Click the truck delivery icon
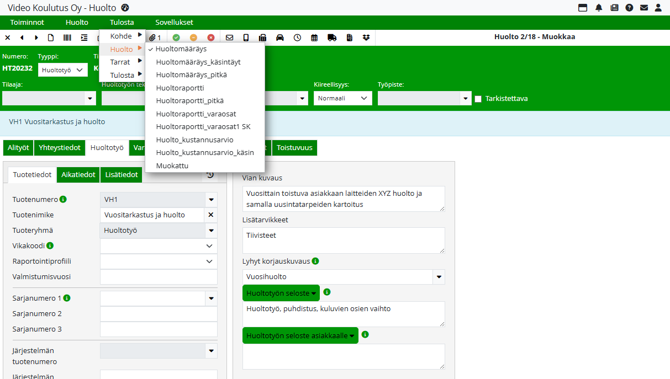Screen dimensions: 670x379 [332, 38]
